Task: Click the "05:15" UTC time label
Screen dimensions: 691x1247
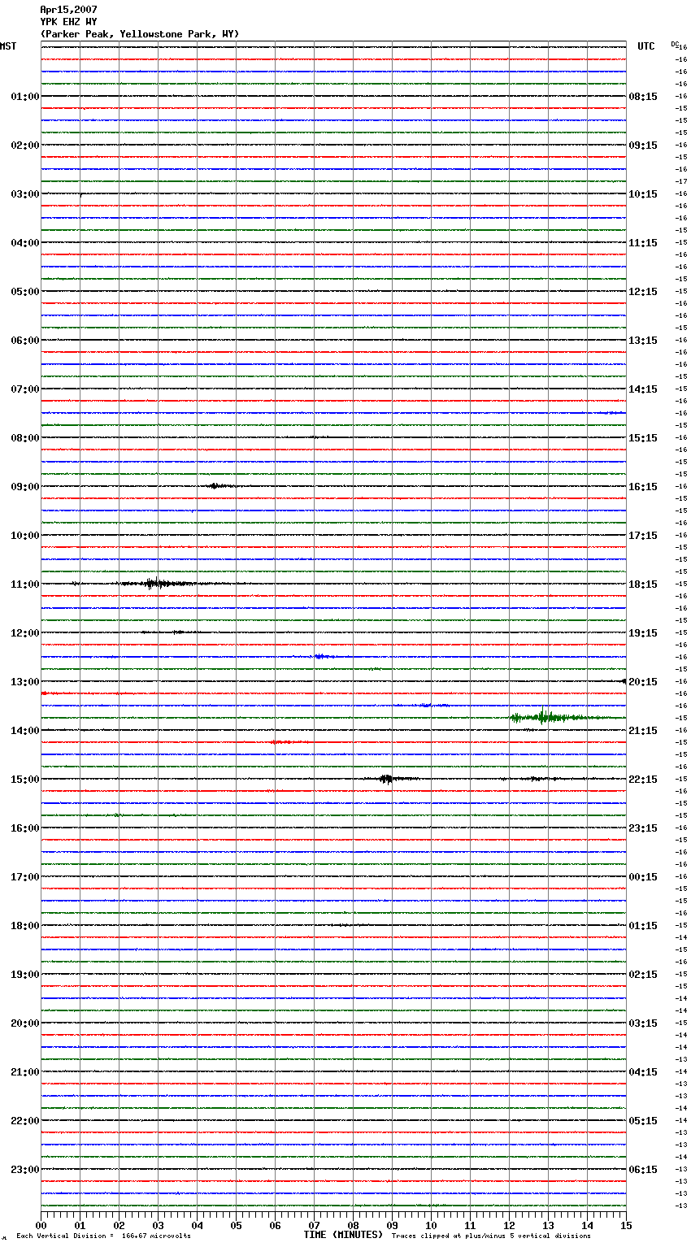Action: pos(643,1121)
